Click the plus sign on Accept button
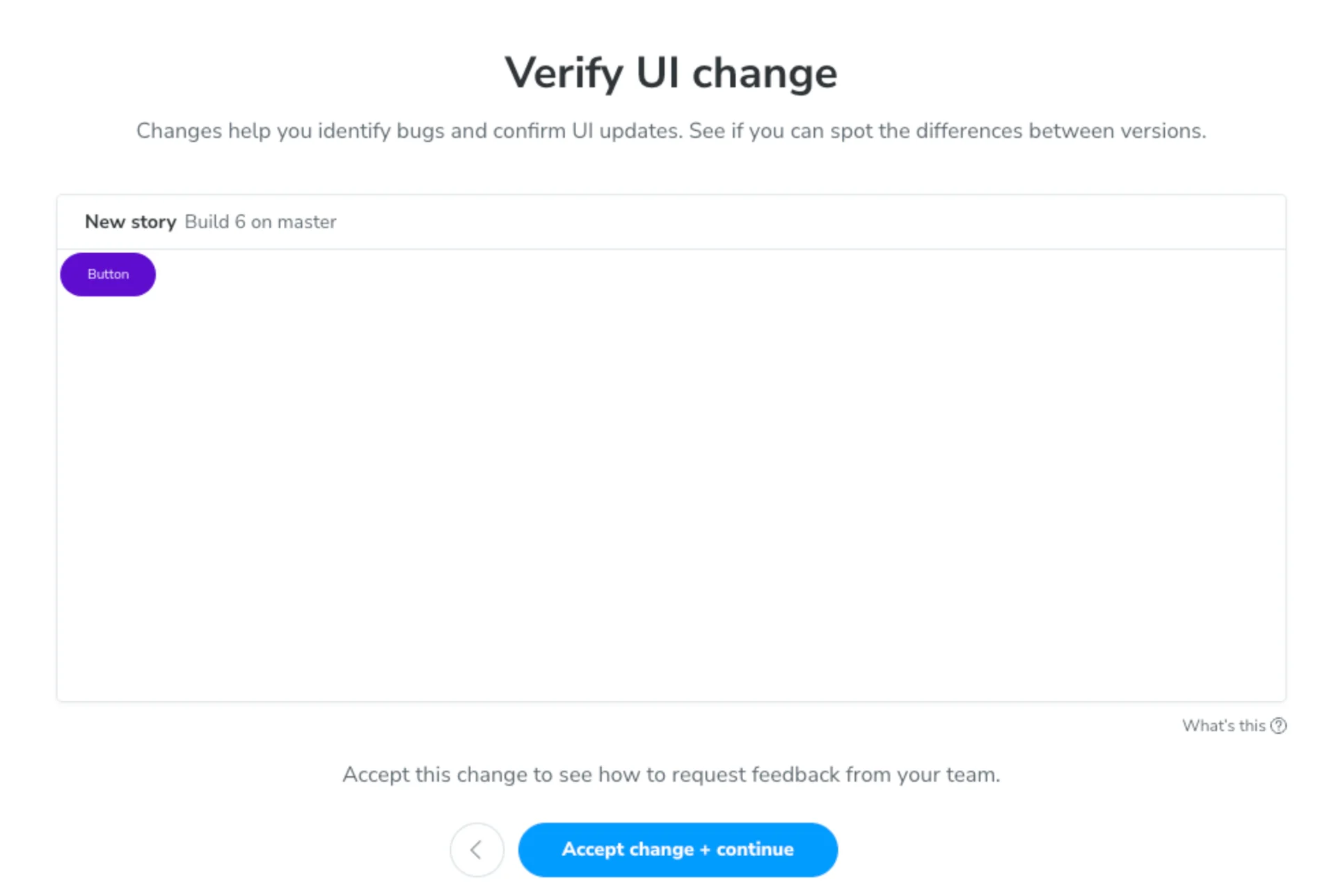Image resolution: width=1336 pixels, height=884 pixels. (705, 849)
